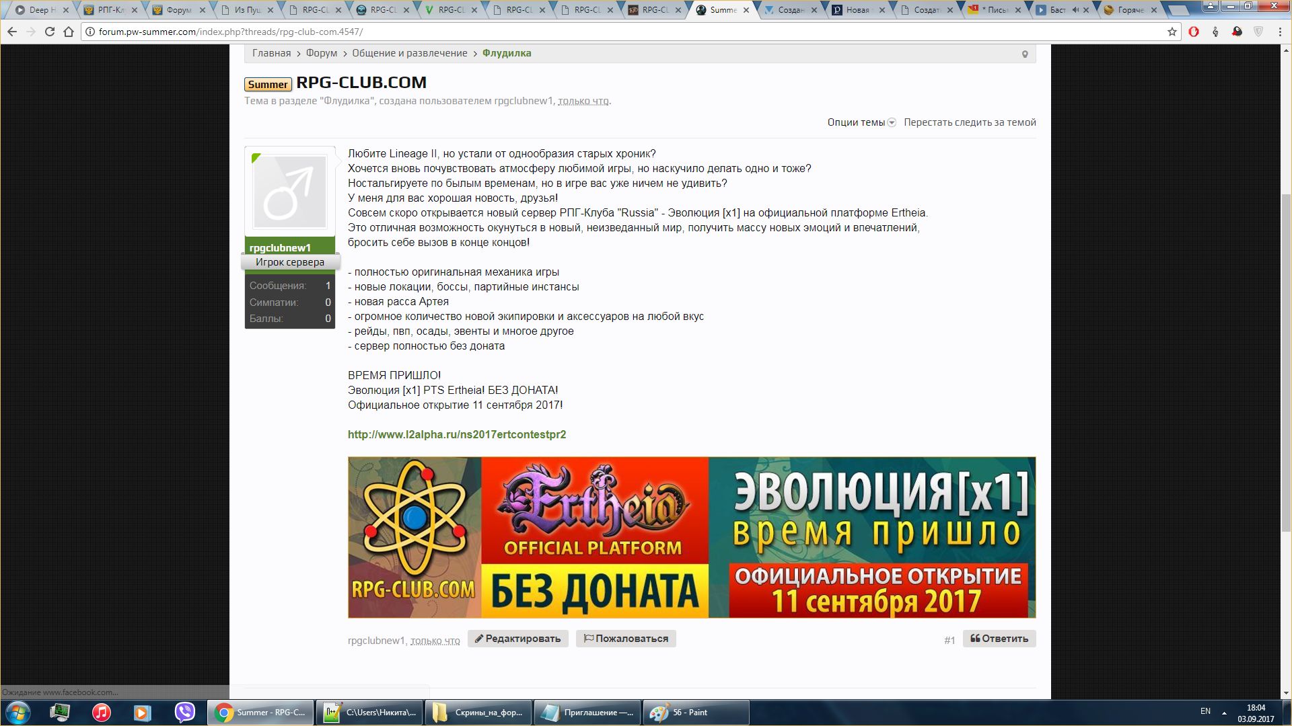Open the red bell extension icon
The image size is (1292, 726).
pyautogui.click(x=1237, y=32)
